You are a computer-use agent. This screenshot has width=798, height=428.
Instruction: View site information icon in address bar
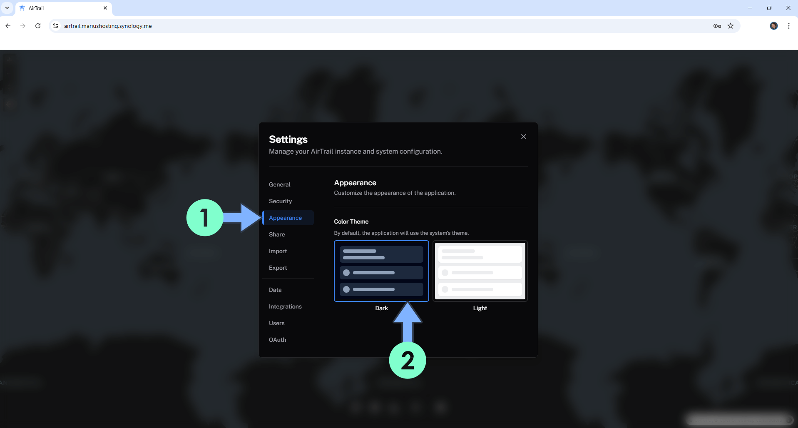[56, 26]
